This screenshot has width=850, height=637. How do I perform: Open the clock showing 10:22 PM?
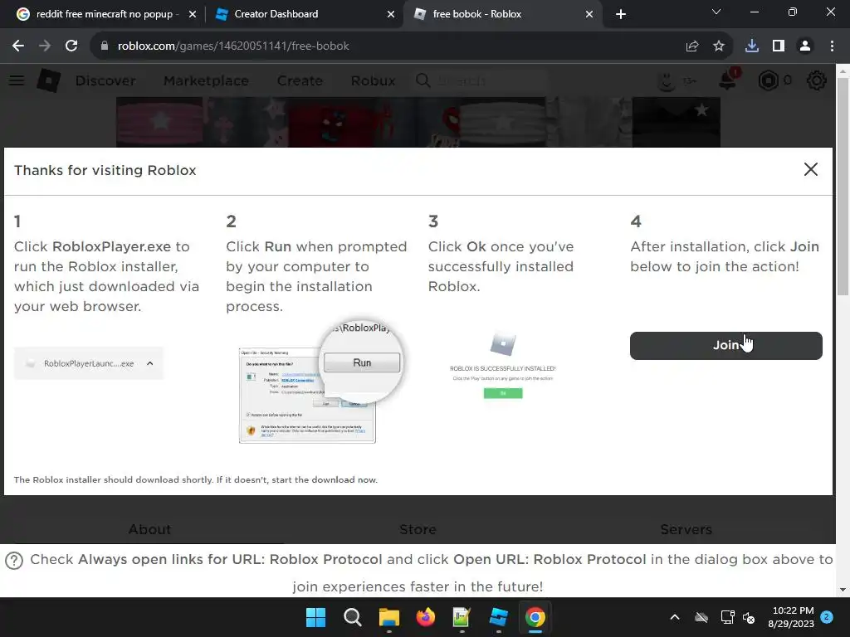point(791,617)
